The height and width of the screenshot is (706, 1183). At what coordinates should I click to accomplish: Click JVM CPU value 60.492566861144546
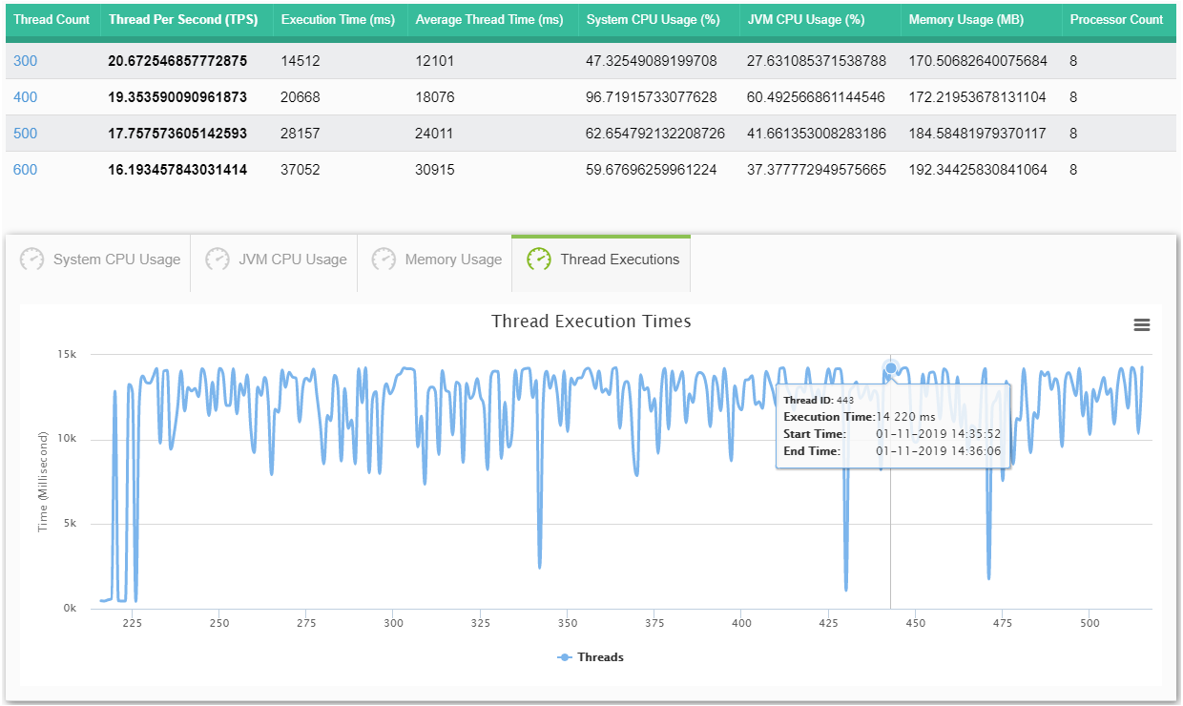click(x=817, y=97)
